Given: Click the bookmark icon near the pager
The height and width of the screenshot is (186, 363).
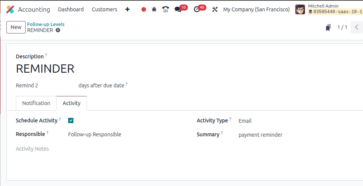Looking at the screenshot, I should click(328, 27).
